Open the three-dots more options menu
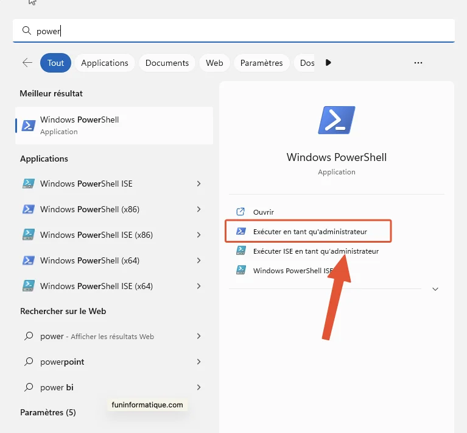 418,63
